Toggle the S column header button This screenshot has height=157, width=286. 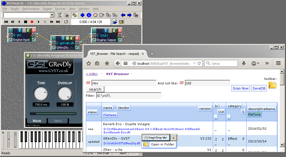pyautogui.click(x=243, y=112)
